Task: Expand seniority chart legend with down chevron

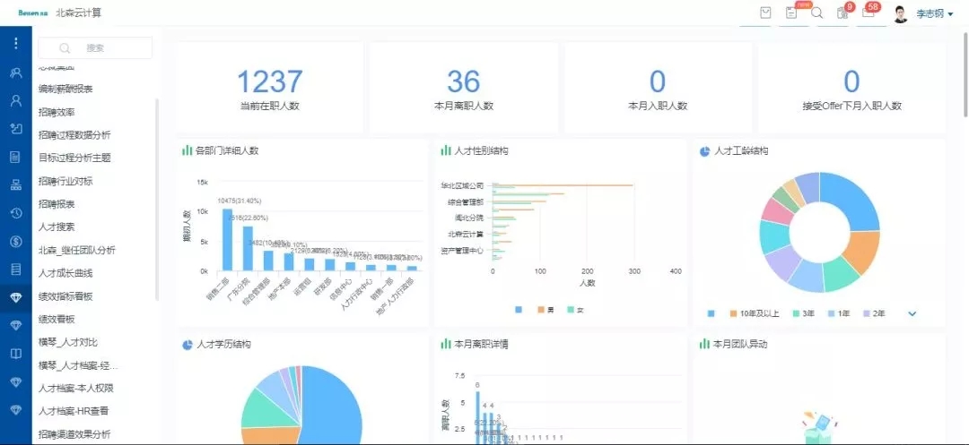Action: point(912,313)
